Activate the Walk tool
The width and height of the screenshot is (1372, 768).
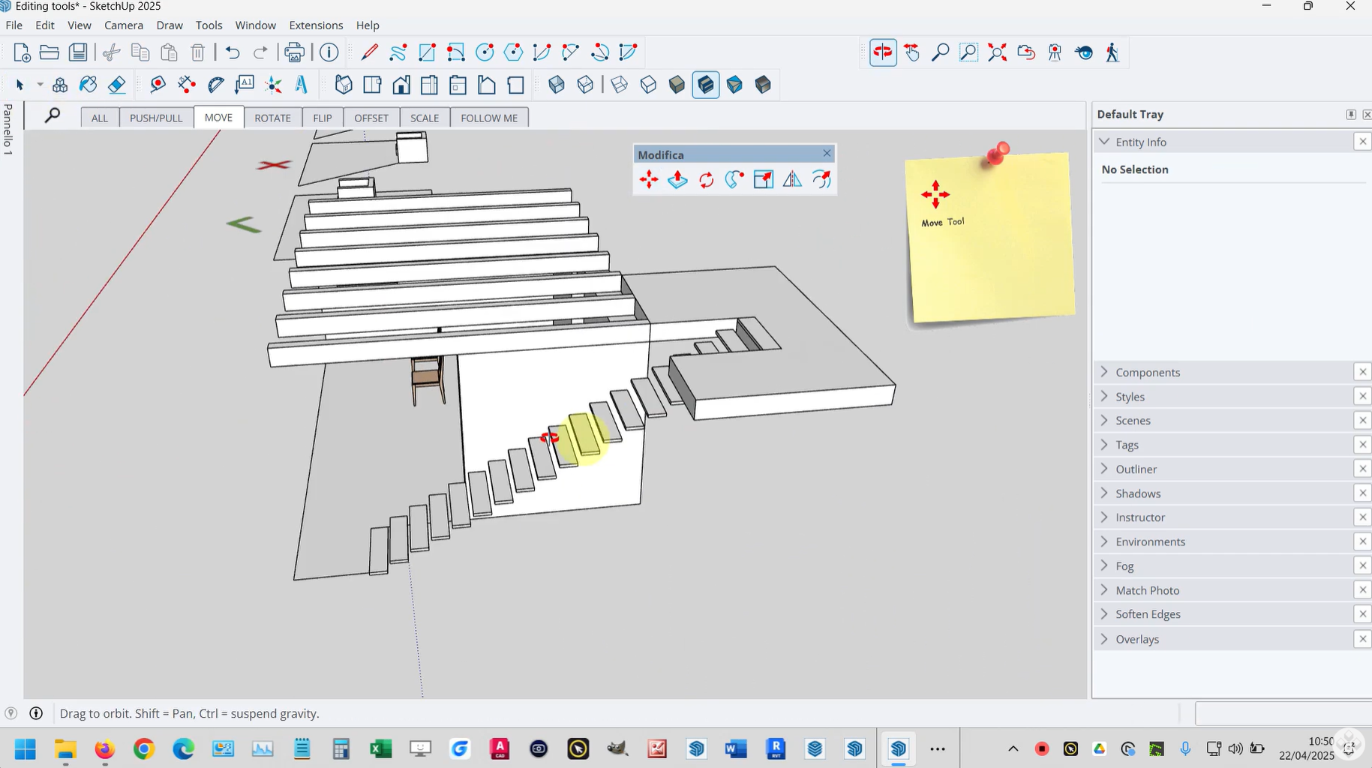(1112, 52)
